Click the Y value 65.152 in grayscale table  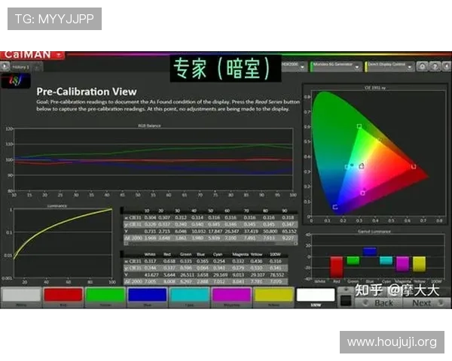pyautogui.click(x=289, y=231)
